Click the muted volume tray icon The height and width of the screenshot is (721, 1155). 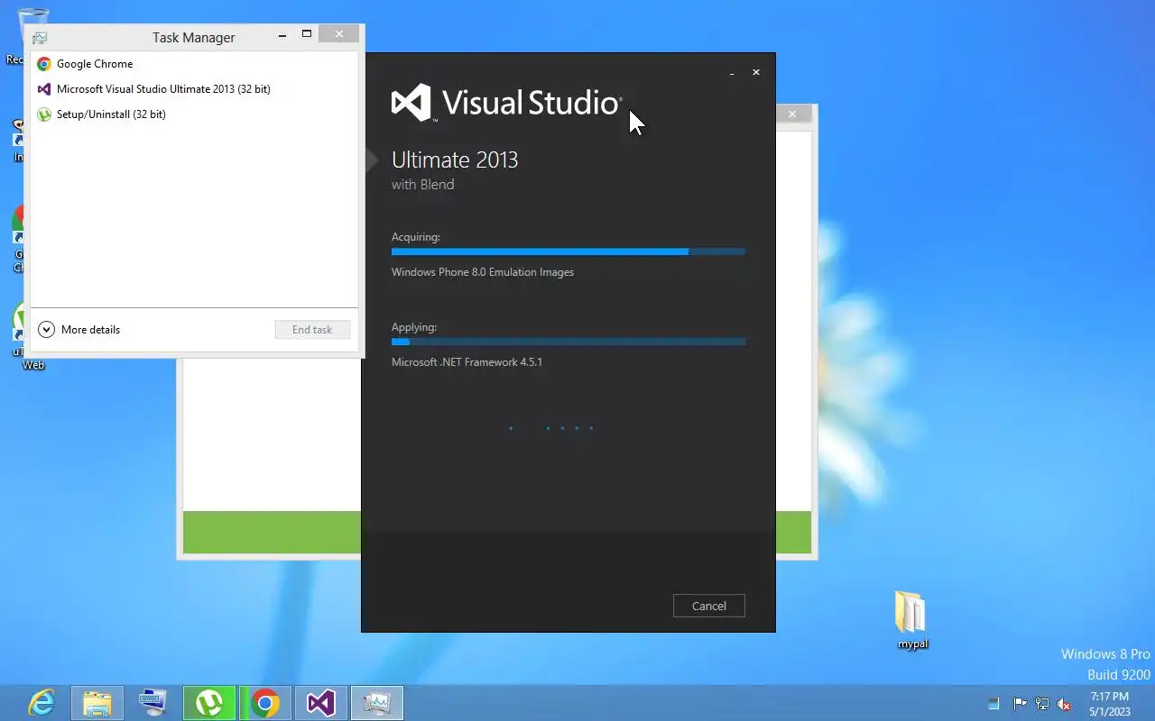coord(1065,704)
